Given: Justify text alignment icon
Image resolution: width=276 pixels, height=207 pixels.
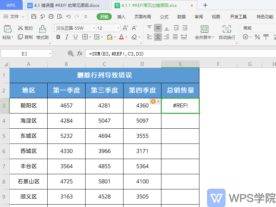Looking at the screenshot, I should click(175, 37).
